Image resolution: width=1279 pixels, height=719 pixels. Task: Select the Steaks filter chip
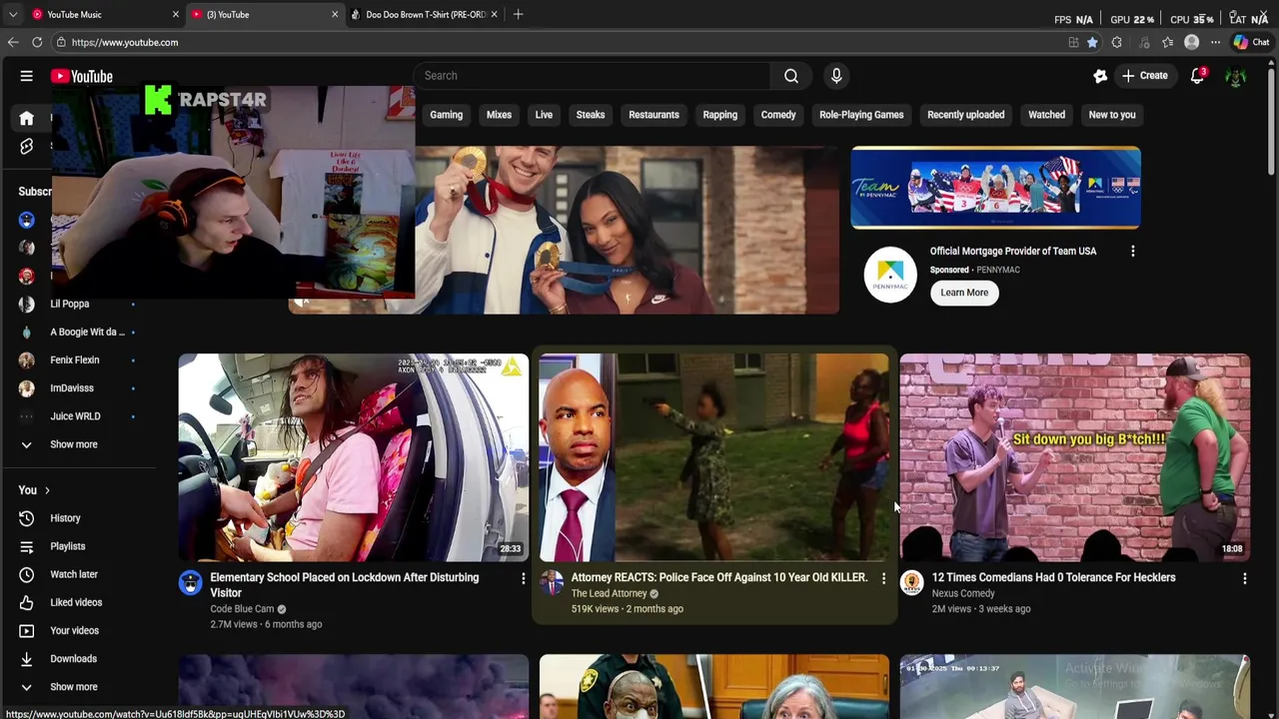click(x=591, y=115)
